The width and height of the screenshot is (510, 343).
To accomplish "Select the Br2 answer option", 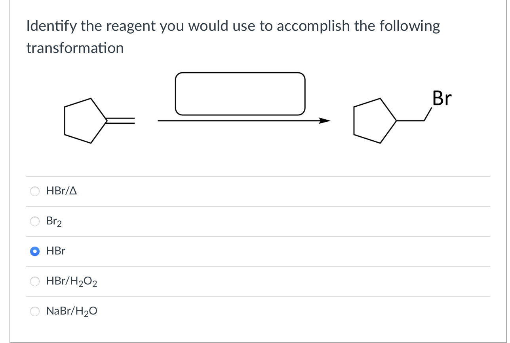I will point(35,221).
